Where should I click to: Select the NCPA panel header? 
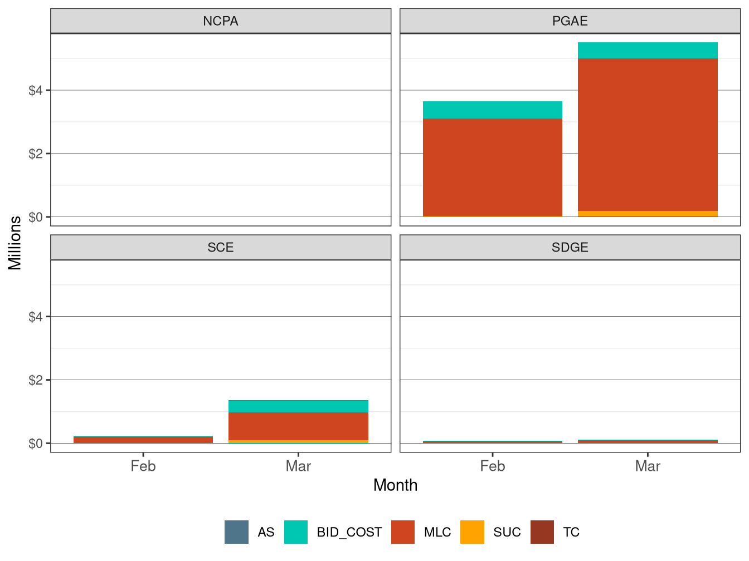[x=221, y=21]
